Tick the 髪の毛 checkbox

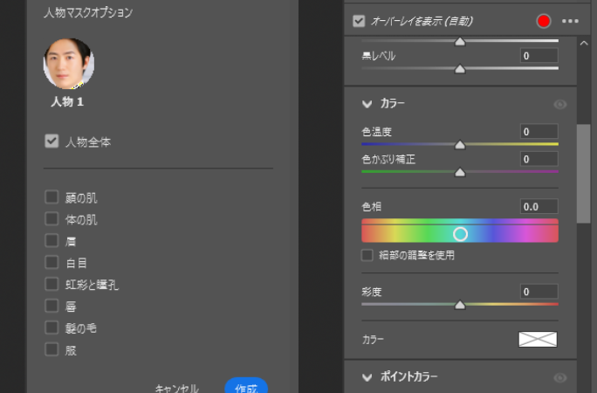click(x=51, y=327)
